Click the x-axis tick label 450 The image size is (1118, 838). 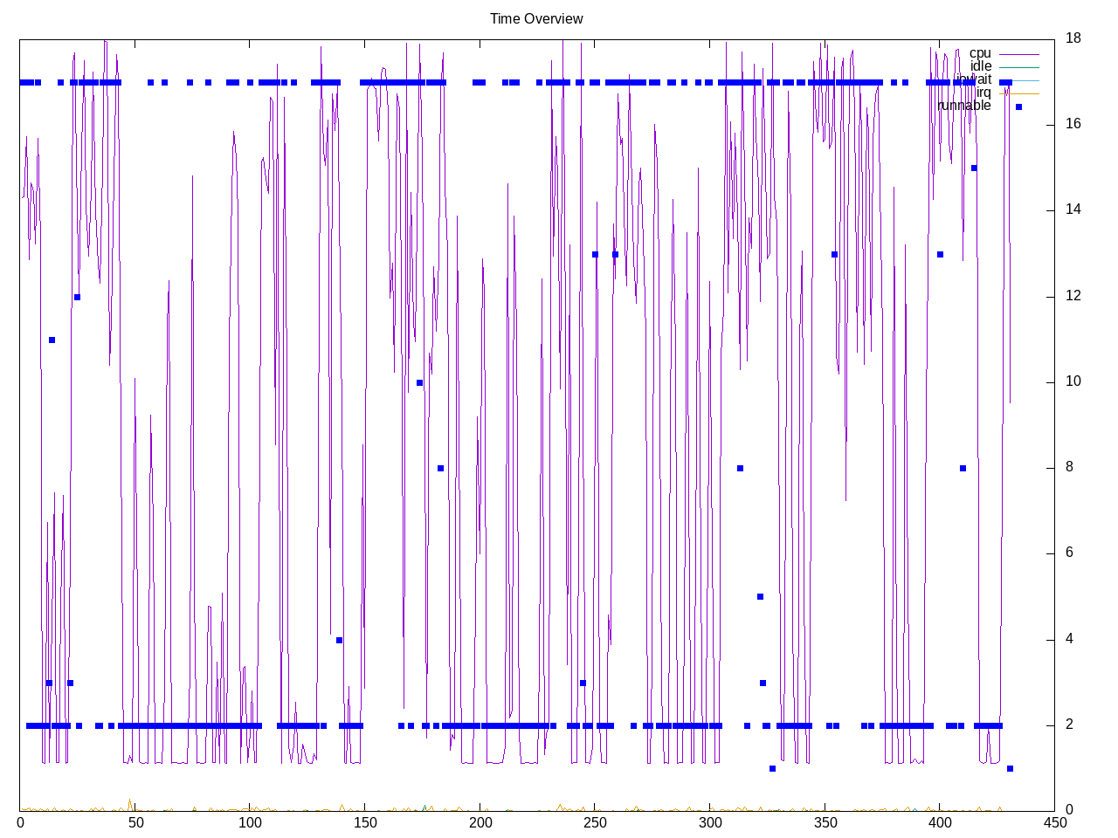coord(1054,822)
